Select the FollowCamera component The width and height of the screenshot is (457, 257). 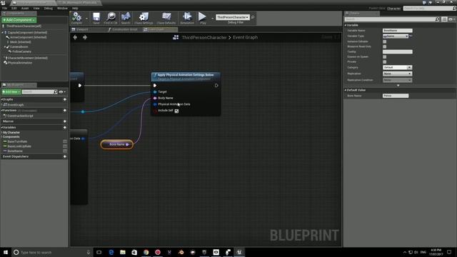21,51
